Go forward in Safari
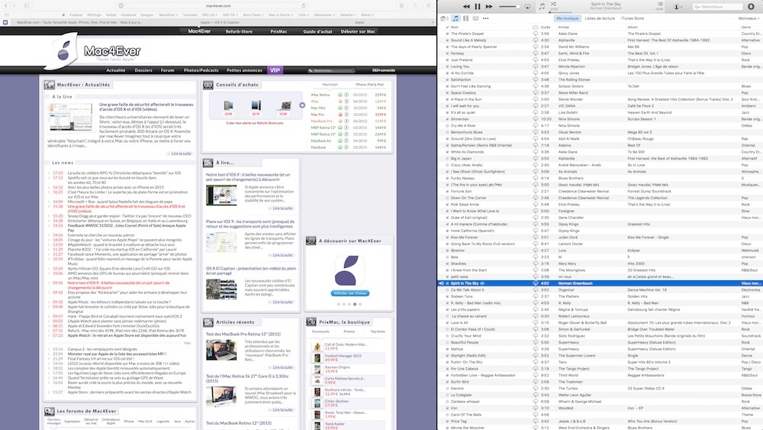Viewport: 763px width, 430px height. pos(14,6)
